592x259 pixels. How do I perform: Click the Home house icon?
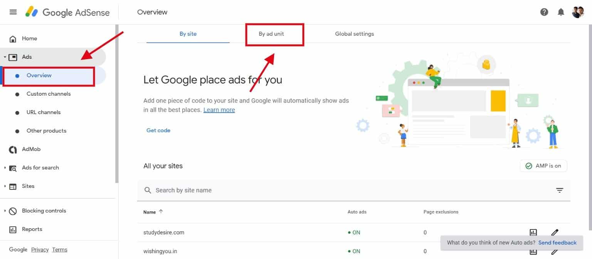click(x=13, y=39)
